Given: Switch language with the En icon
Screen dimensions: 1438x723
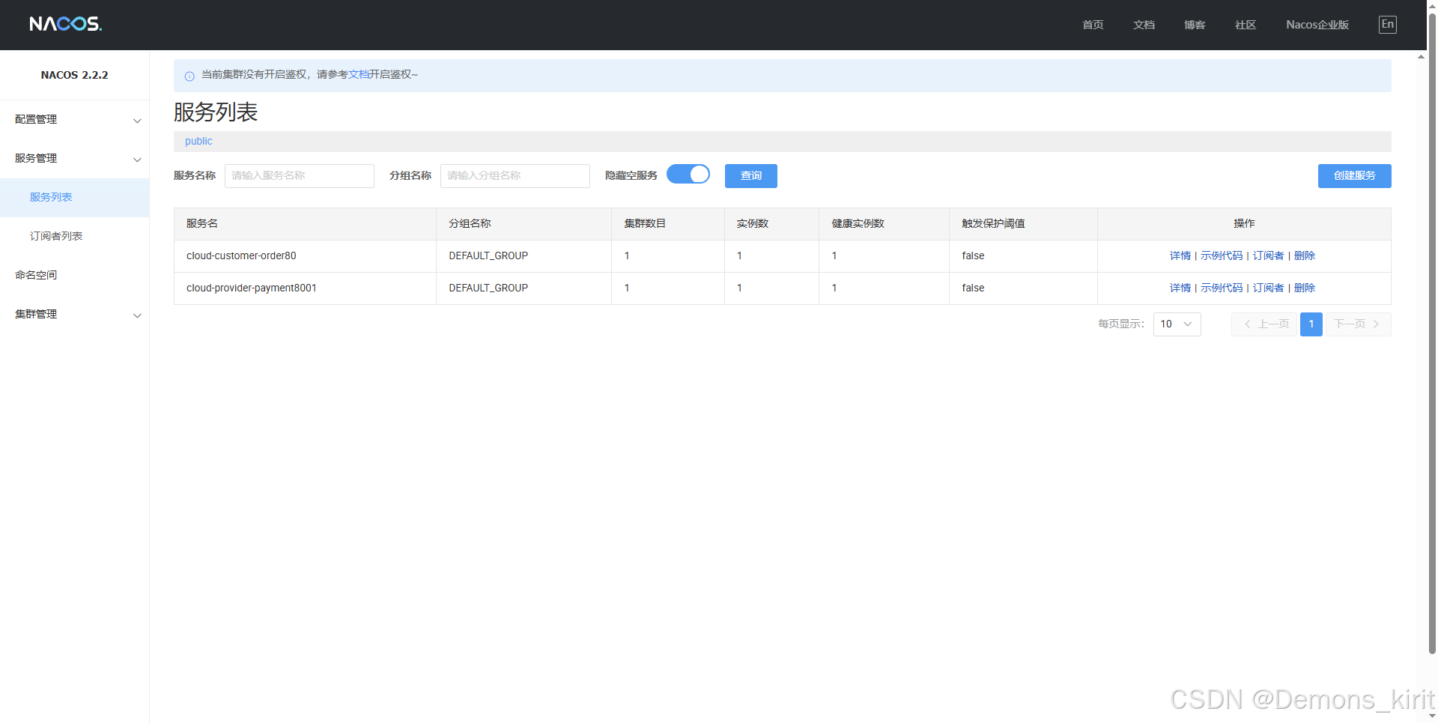Looking at the screenshot, I should [x=1388, y=25].
